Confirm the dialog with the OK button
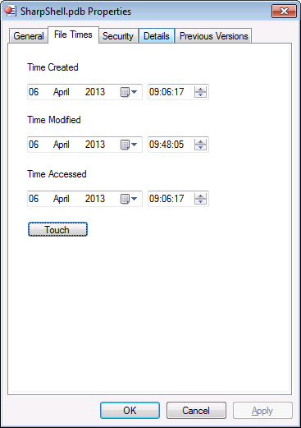Screen dimensions: 301x428 click(130, 410)
